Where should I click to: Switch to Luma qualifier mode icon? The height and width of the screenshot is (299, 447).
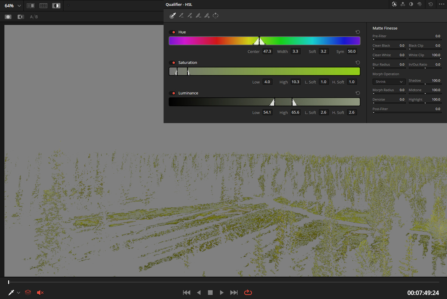point(411,4)
